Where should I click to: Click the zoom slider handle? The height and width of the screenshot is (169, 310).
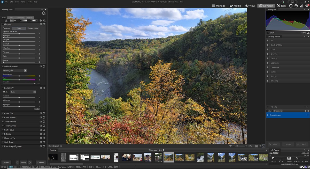tap(237, 146)
